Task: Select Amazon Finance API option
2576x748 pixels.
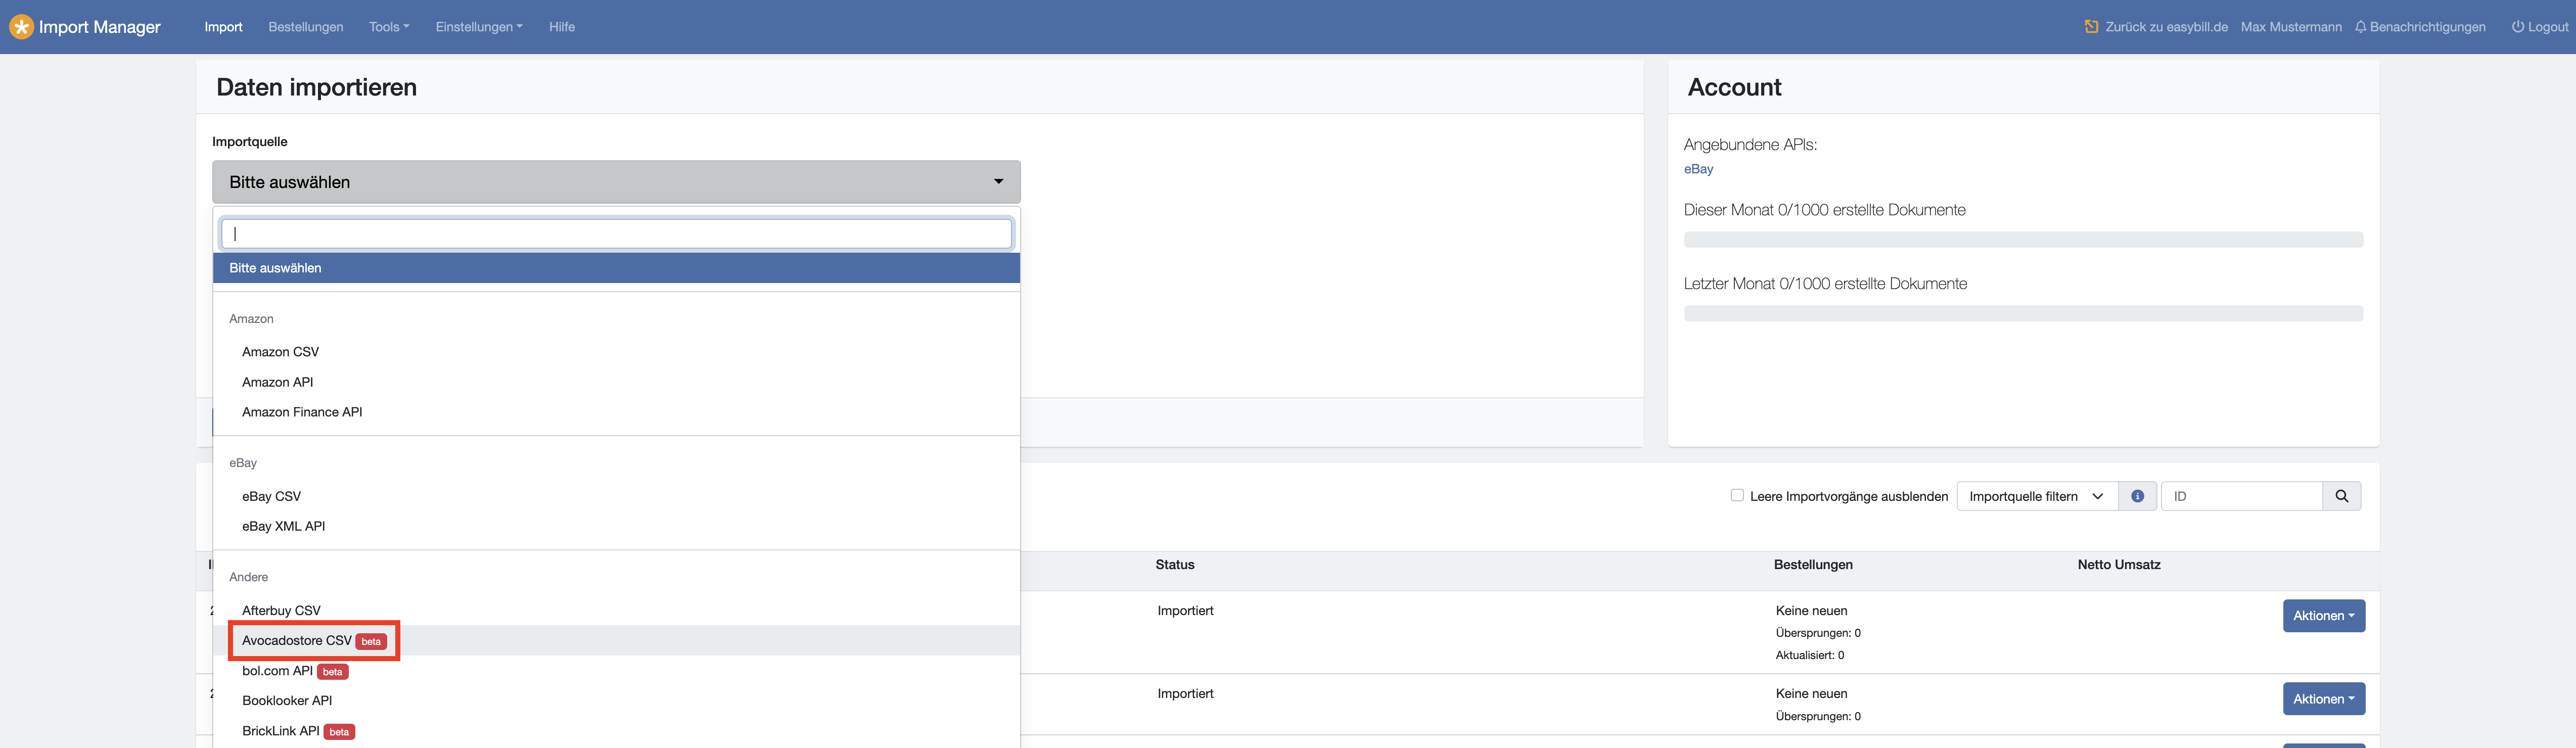Action: pos(616,412)
